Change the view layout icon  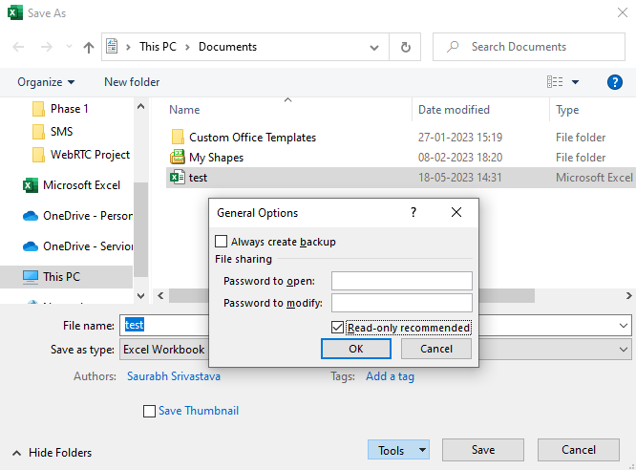555,82
